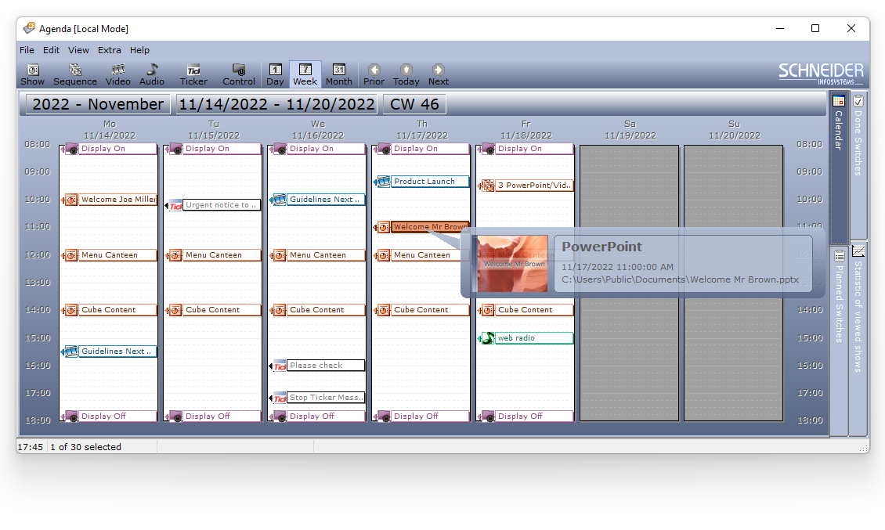The width and height of the screenshot is (885, 530).
Task: Open the Extra menu
Action: [x=110, y=50]
